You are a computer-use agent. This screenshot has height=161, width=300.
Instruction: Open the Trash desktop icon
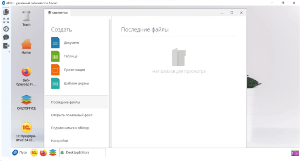click(x=26, y=18)
